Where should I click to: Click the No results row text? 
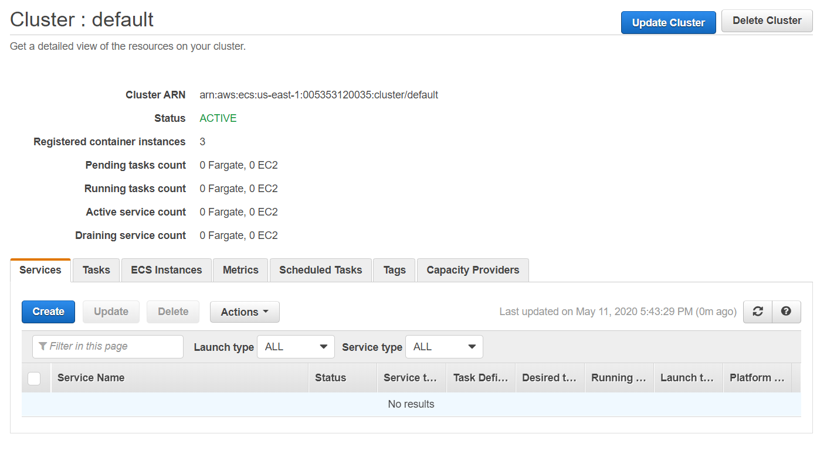tap(411, 404)
